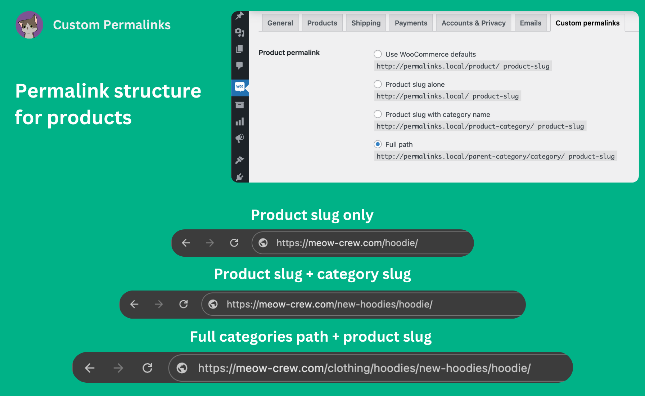Open the Products box icon in the sidebar
Screen dimensions: 645x396
coord(240,105)
